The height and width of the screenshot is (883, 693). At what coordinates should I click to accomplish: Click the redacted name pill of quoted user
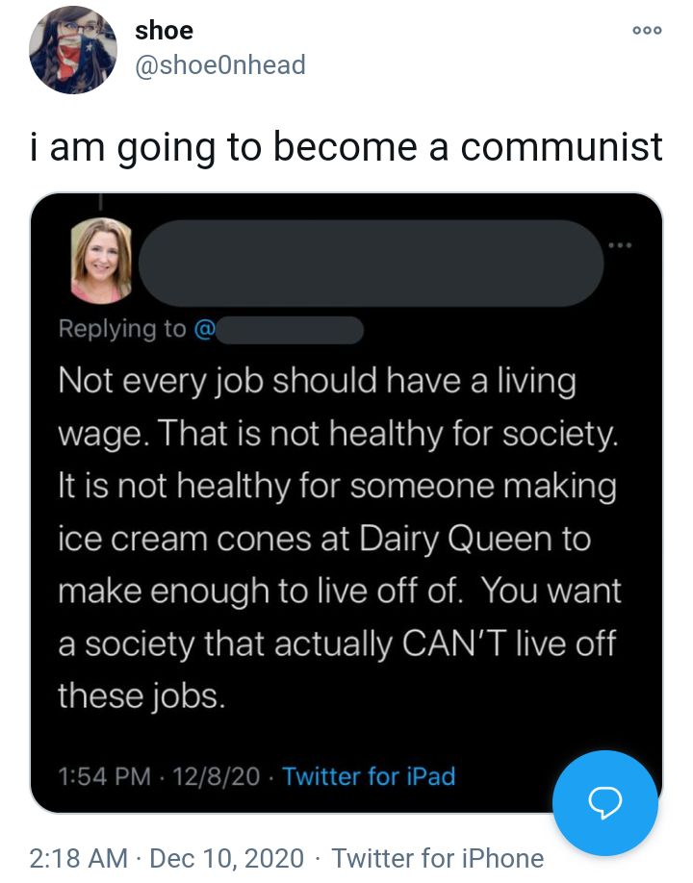[372, 263]
